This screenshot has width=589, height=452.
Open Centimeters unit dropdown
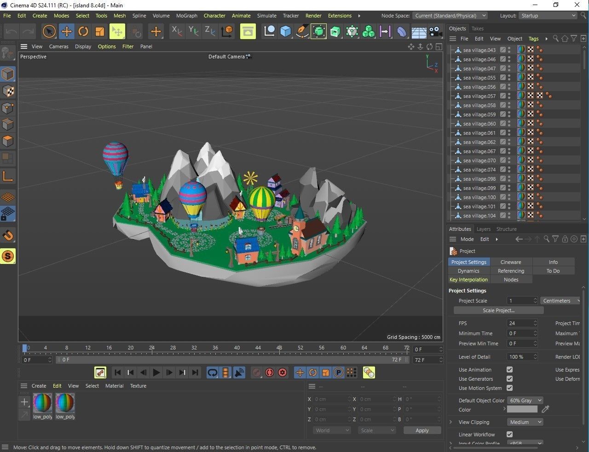pyautogui.click(x=561, y=301)
